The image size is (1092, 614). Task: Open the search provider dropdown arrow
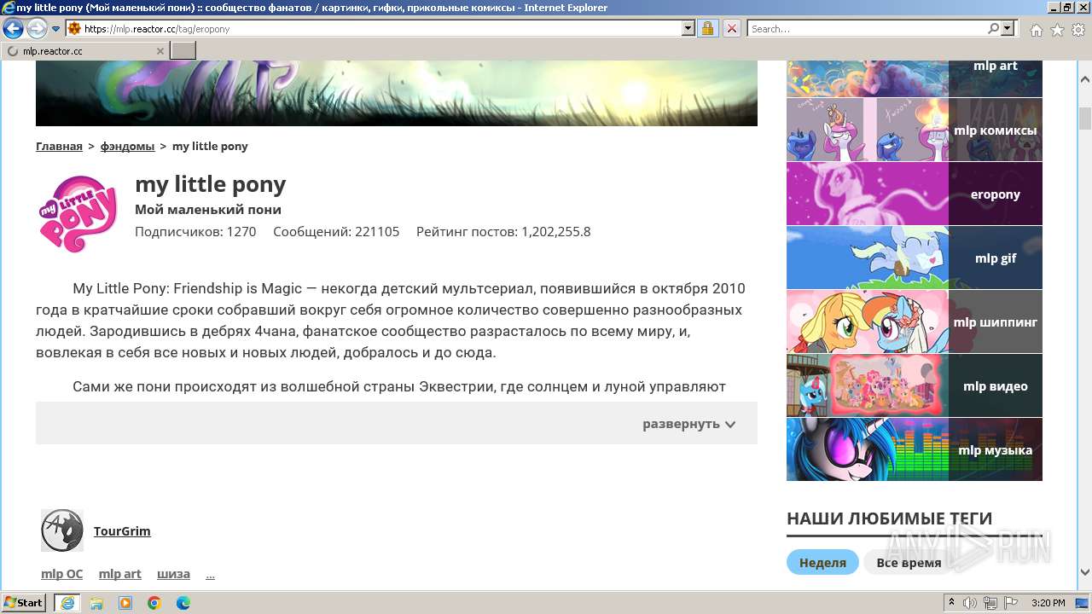coord(1008,28)
